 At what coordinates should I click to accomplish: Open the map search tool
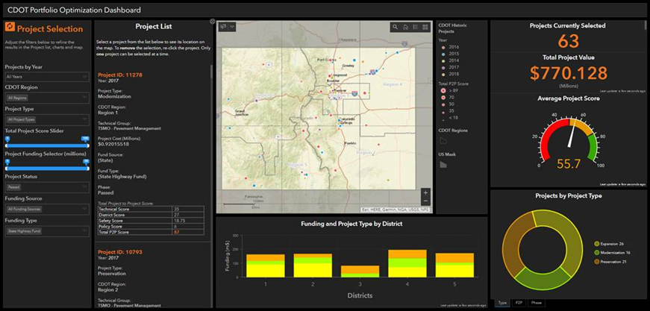click(x=395, y=27)
